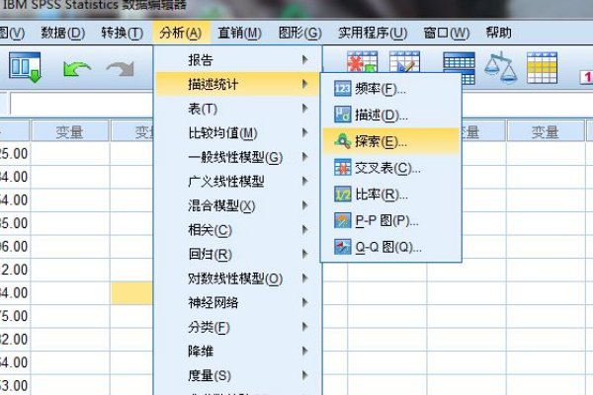Click the insert variable toolbar icon
Screen dimensions: 593x395
(x=404, y=61)
